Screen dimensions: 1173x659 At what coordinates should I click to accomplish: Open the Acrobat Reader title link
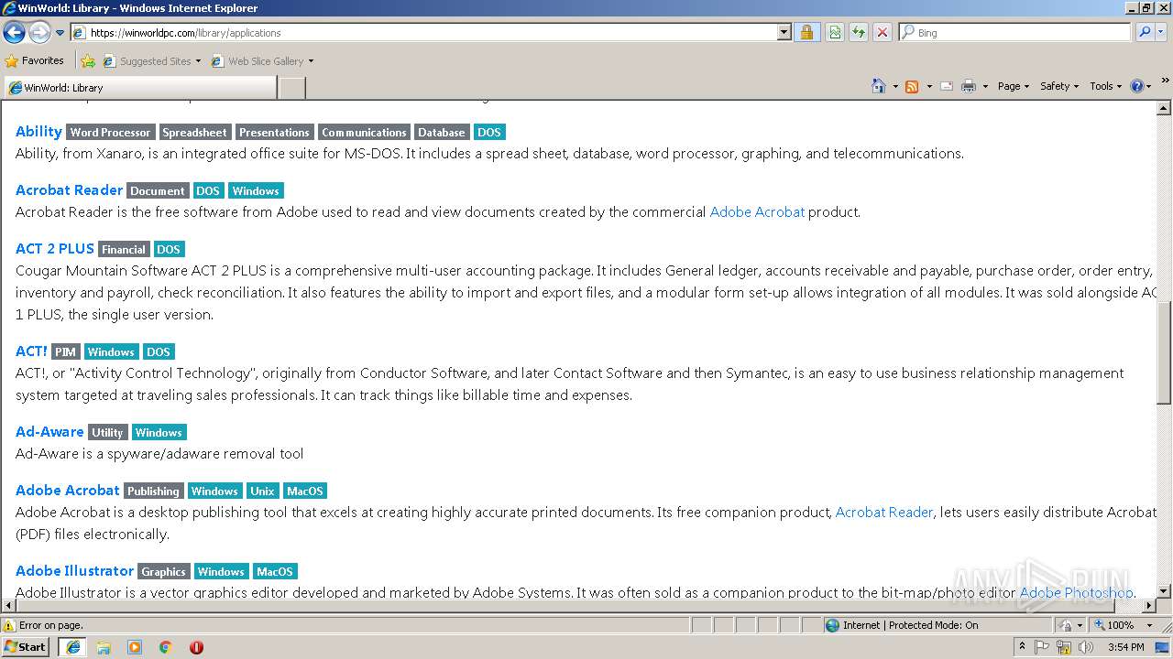click(69, 190)
